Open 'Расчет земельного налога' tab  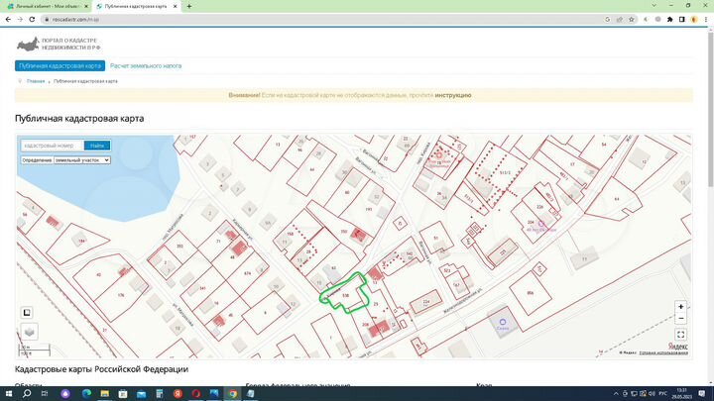pos(146,65)
